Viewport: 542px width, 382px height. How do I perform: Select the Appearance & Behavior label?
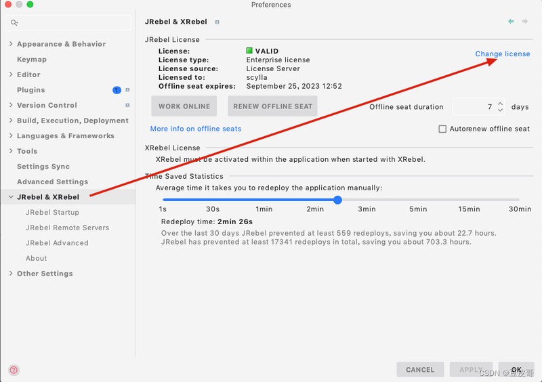pos(61,44)
